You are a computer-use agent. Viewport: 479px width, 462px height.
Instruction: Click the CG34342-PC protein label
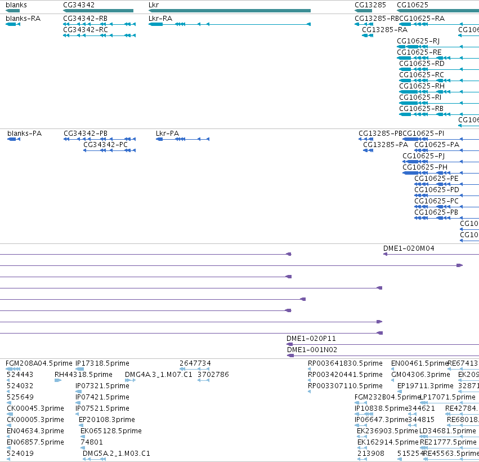(105, 145)
